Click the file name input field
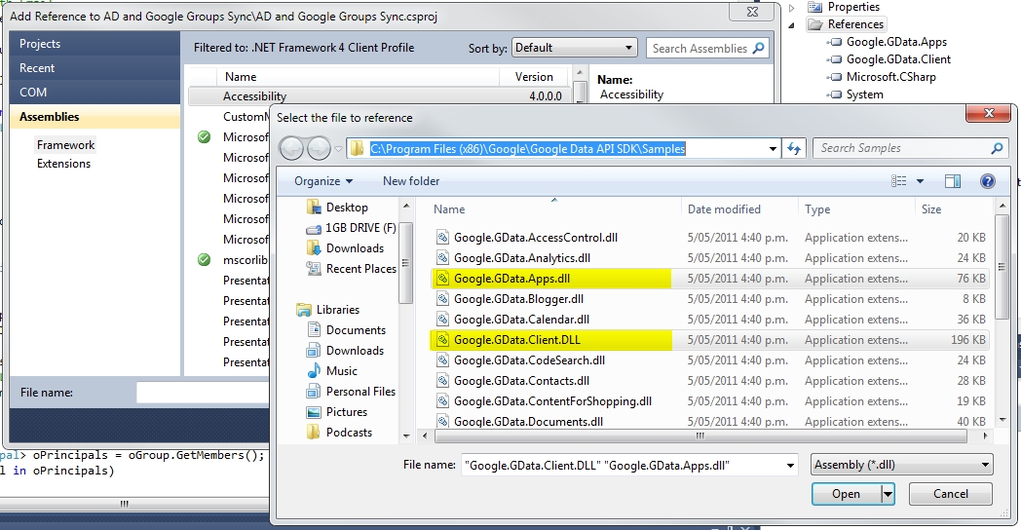This screenshot has width=1021, height=530. [622, 466]
